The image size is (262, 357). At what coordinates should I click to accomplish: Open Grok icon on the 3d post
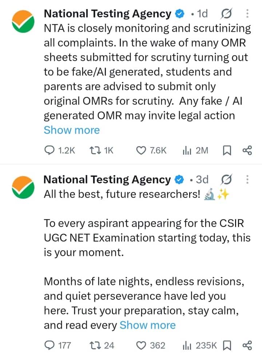click(x=226, y=180)
